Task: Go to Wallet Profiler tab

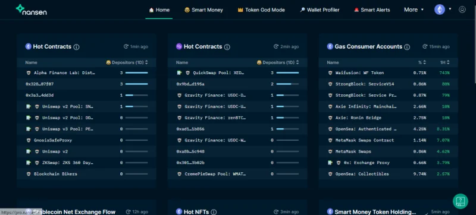Action: pos(320,10)
